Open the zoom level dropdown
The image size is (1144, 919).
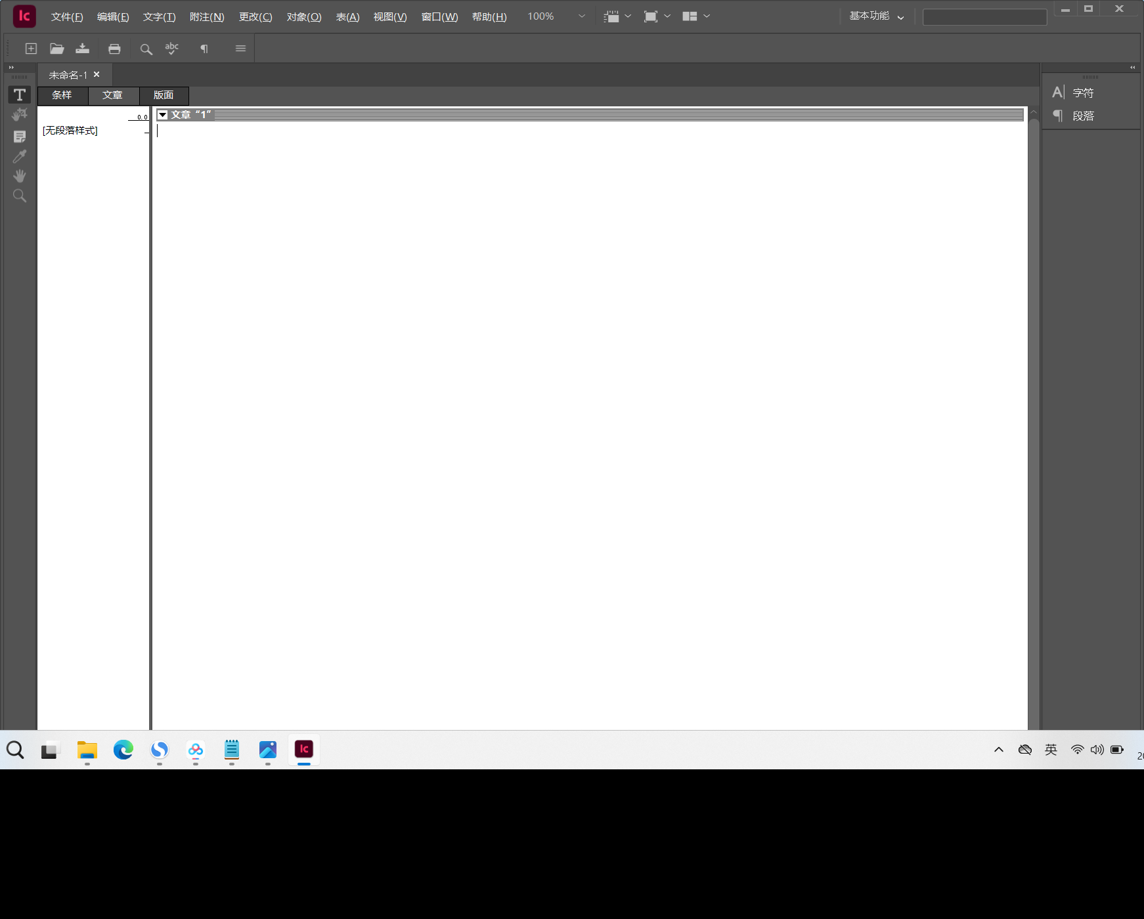click(x=581, y=16)
